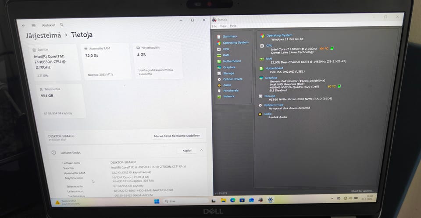Collapse Laitteen tiedot section chevron
The image size is (421, 218).
coord(201,150)
